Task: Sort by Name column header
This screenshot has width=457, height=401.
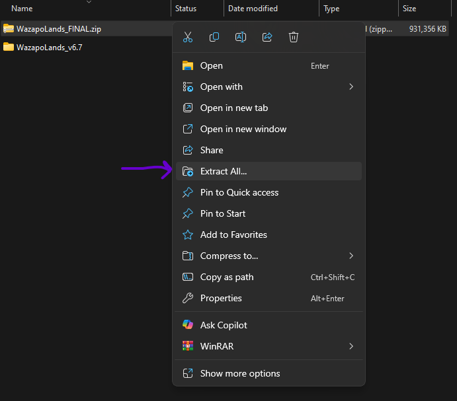Action: click(22, 9)
